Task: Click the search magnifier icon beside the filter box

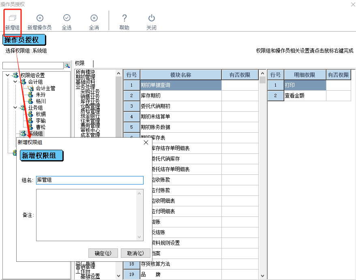Action: 67,66
